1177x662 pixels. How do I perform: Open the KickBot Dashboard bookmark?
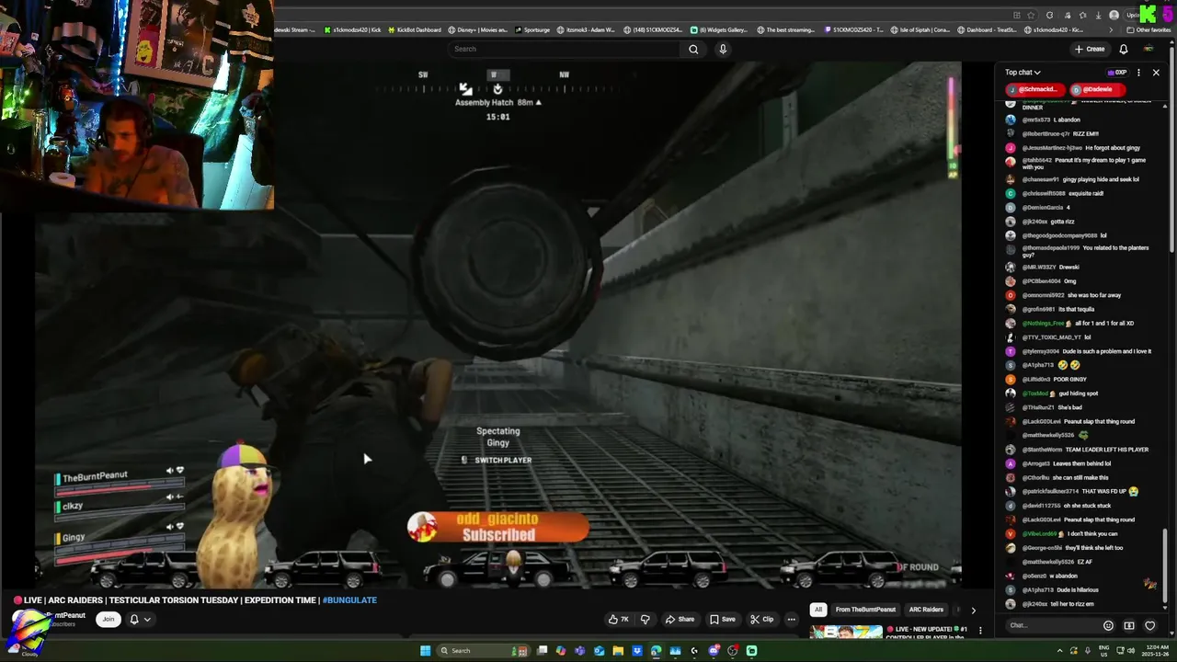coord(414,29)
